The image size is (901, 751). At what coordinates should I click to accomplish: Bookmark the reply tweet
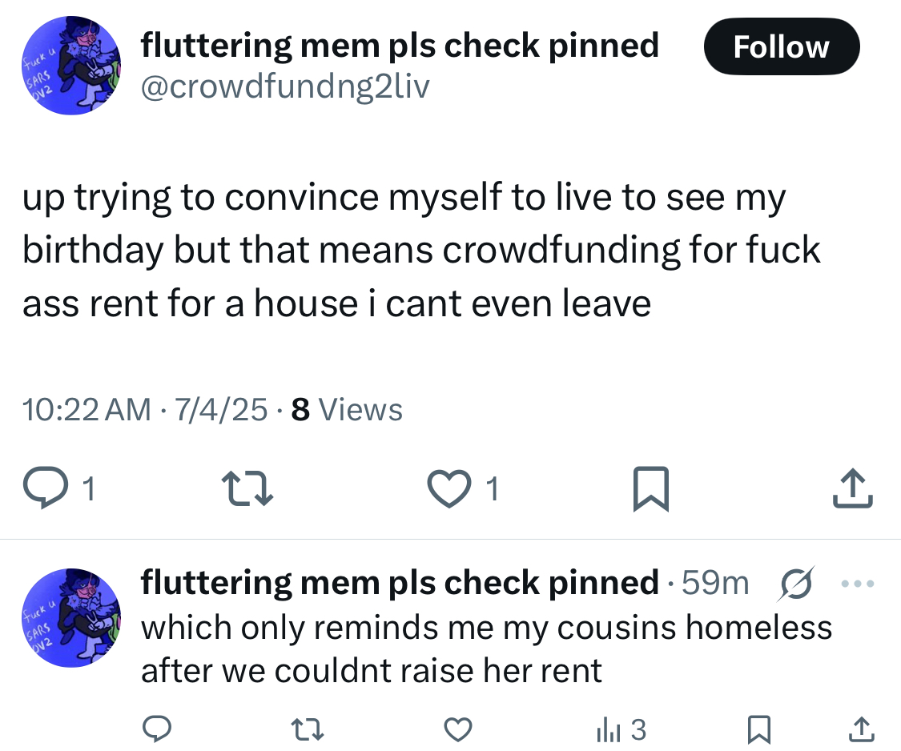[758, 729]
